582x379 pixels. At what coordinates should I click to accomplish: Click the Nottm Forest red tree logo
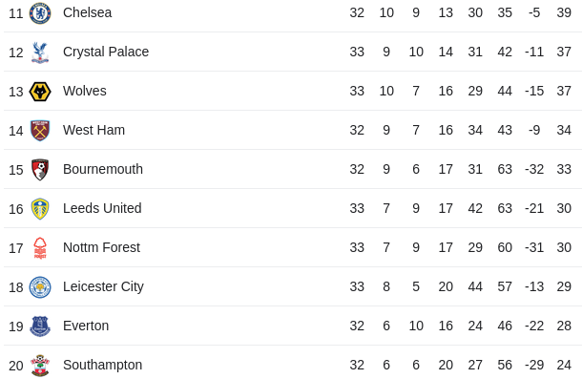pyautogui.click(x=40, y=248)
